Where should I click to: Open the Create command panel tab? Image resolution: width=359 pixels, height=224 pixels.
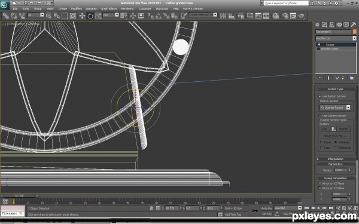[317, 24]
